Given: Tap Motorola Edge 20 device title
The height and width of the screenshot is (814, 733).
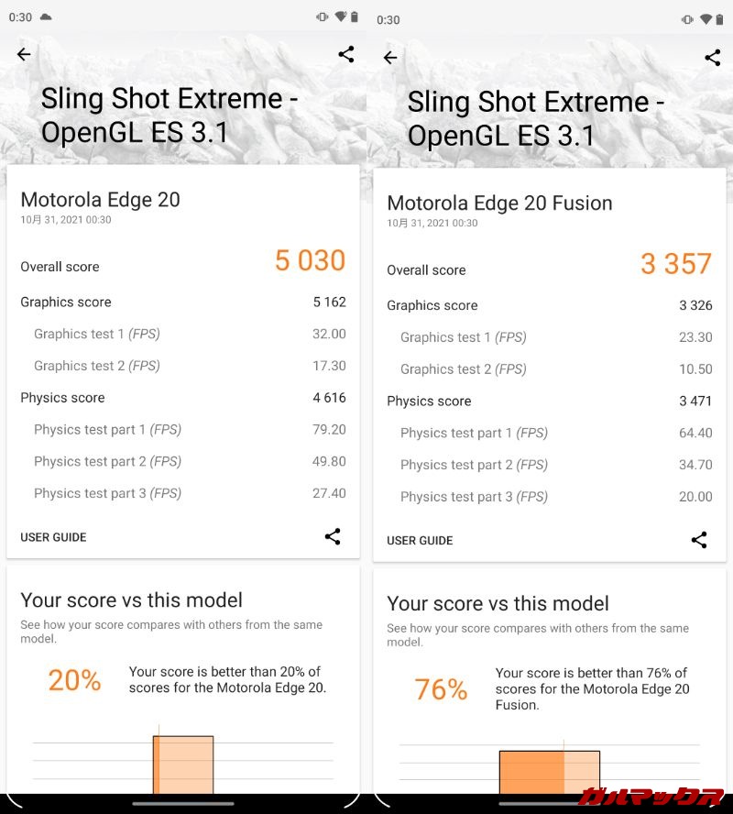Looking at the screenshot, I should 100,199.
